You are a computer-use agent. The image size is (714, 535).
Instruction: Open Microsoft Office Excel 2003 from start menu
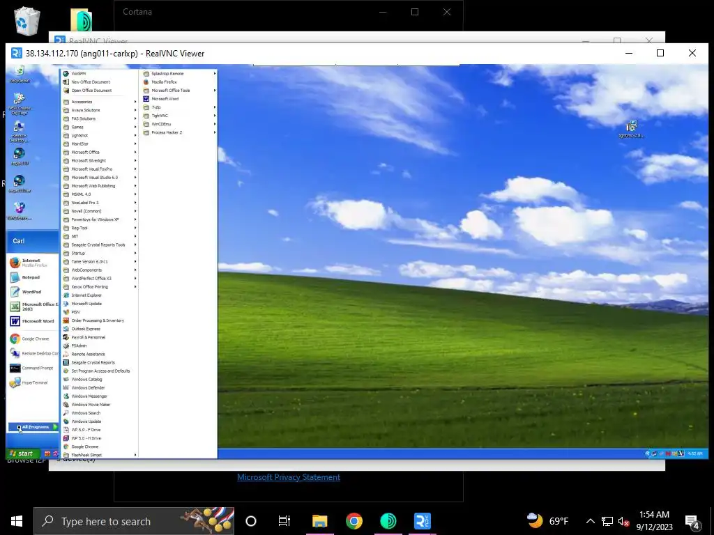click(x=33, y=307)
